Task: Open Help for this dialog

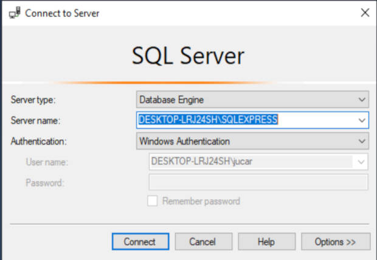Action: (267, 242)
